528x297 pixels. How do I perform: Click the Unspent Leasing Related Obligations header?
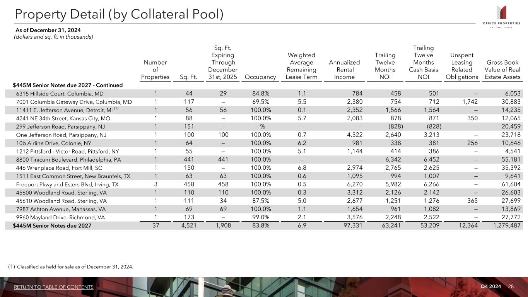pyautogui.click(x=462, y=66)
